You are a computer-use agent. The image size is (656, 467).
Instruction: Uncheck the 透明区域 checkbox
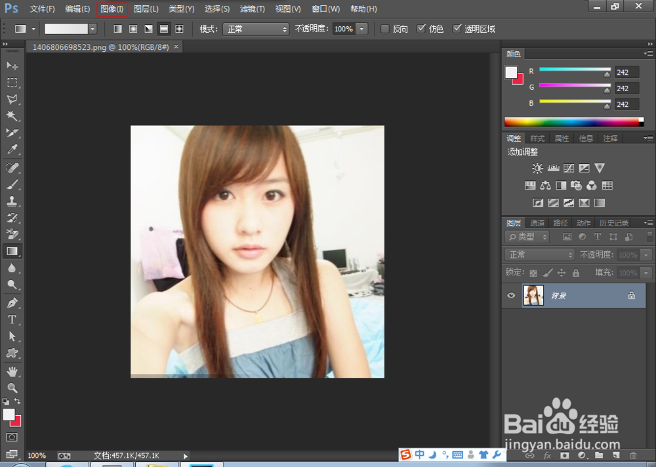457,29
